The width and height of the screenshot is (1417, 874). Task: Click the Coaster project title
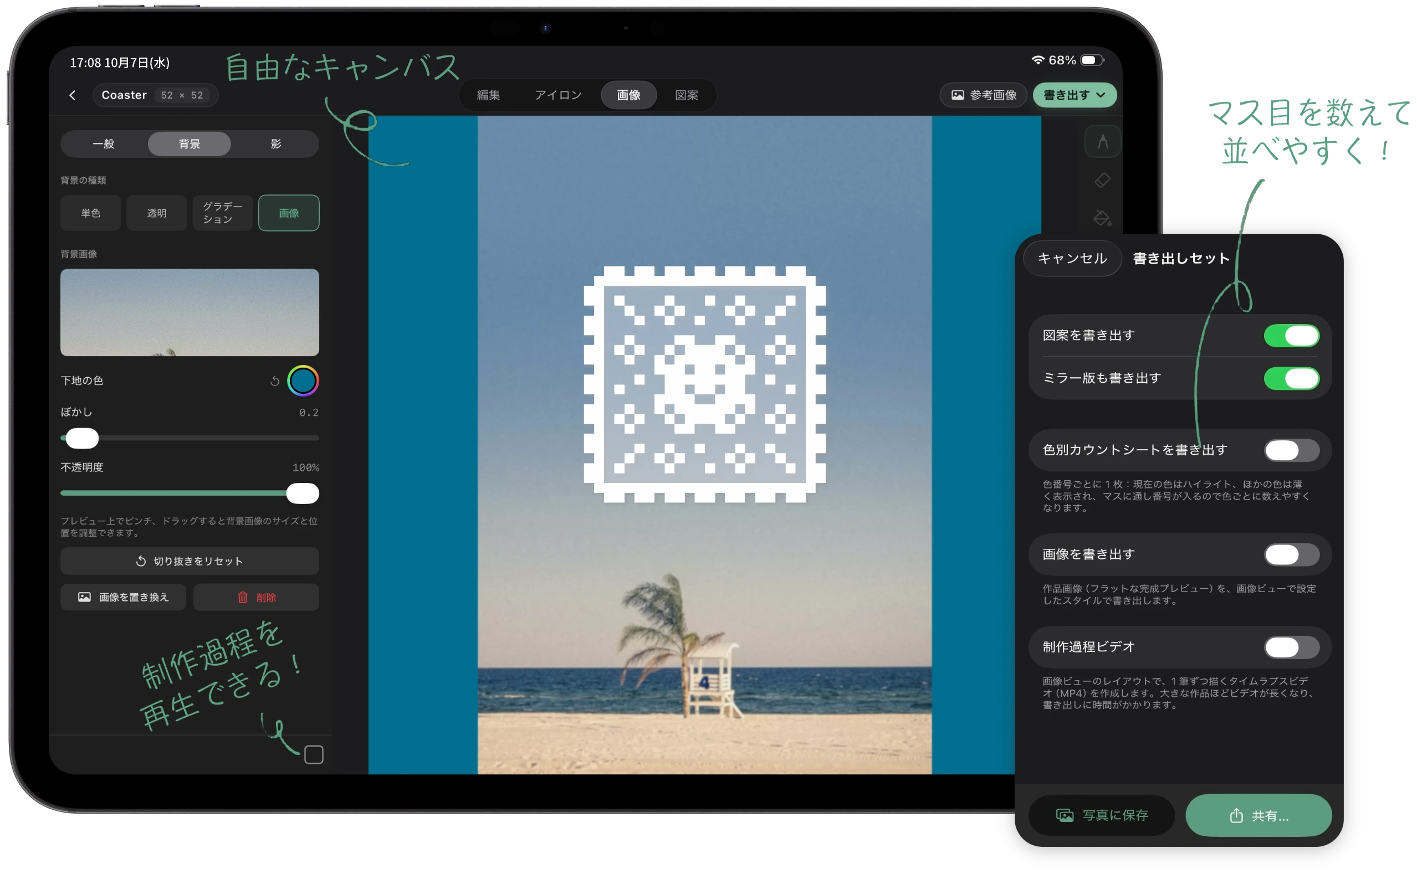click(x=124, y=95)
